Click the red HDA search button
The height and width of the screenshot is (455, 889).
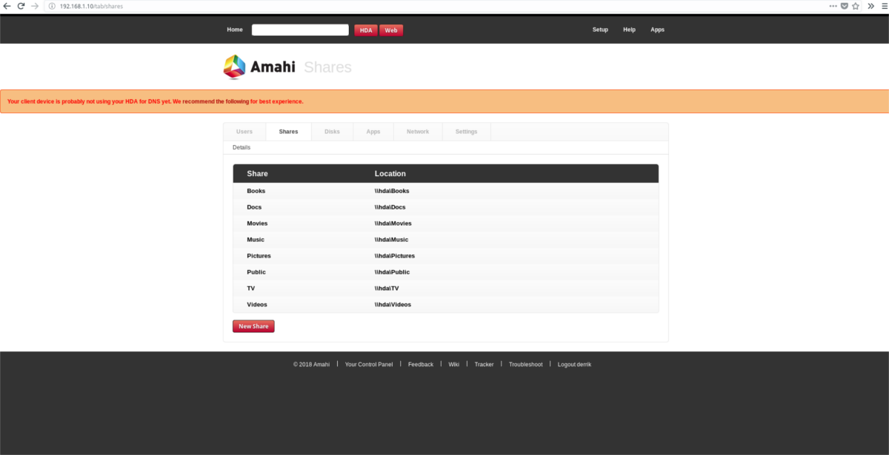pyautogui.click(x=366, y=30)
